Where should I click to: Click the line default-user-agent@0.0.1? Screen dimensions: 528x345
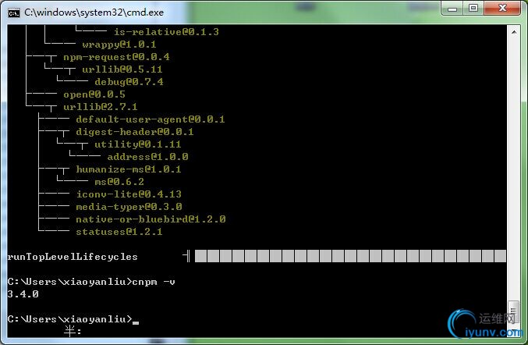tap(151, 119)
